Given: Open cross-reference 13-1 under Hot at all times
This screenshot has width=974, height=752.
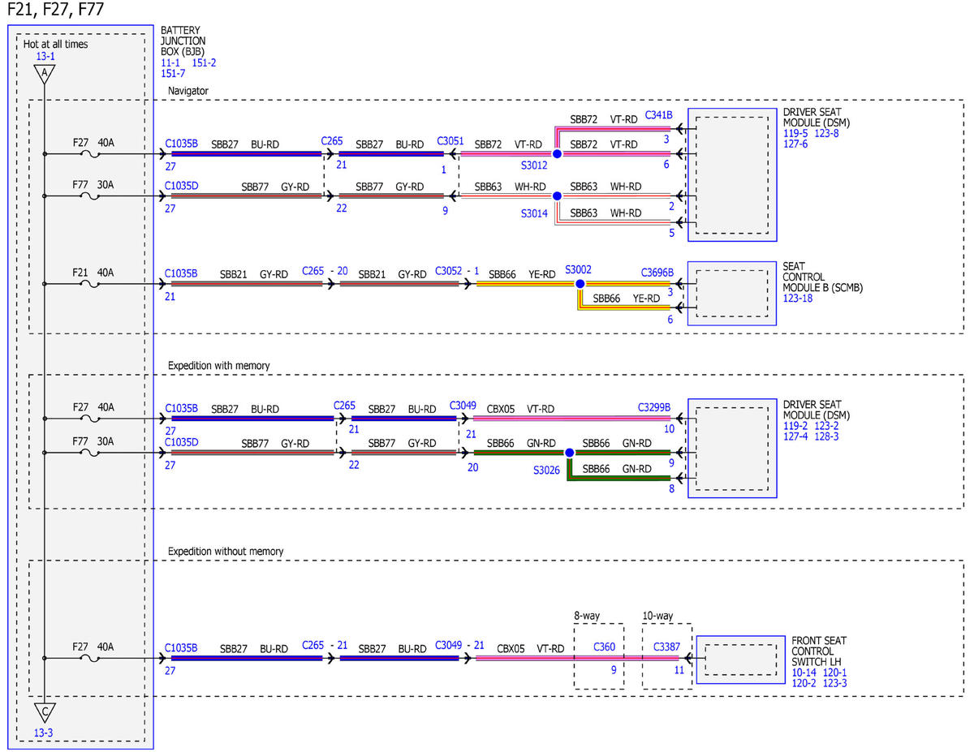Looking at the screenshot, I should 45,57.
